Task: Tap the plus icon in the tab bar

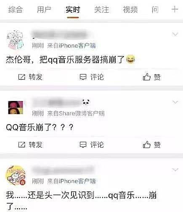Action: click(x=175, y=10)
